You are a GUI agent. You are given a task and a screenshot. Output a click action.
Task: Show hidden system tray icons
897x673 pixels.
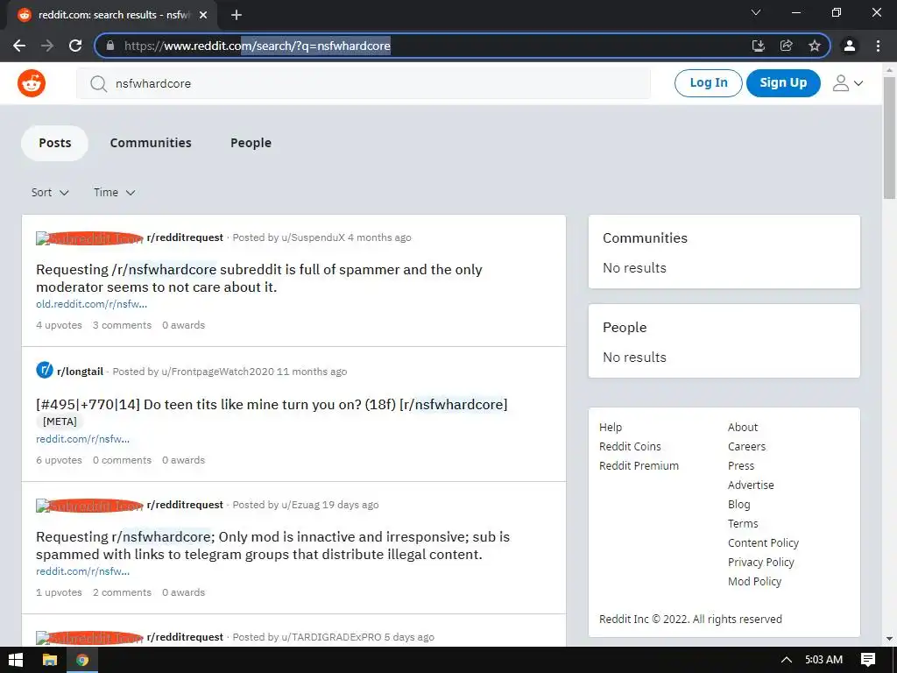pyautogui.click(x=787, y=660)
